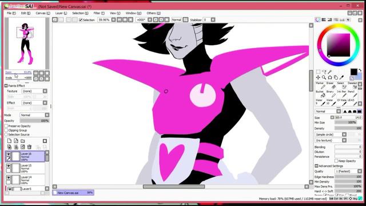This screenshot has width=366, height=206.
Task: Collapse the Advanced Settings section
Action: click(316, 166)
